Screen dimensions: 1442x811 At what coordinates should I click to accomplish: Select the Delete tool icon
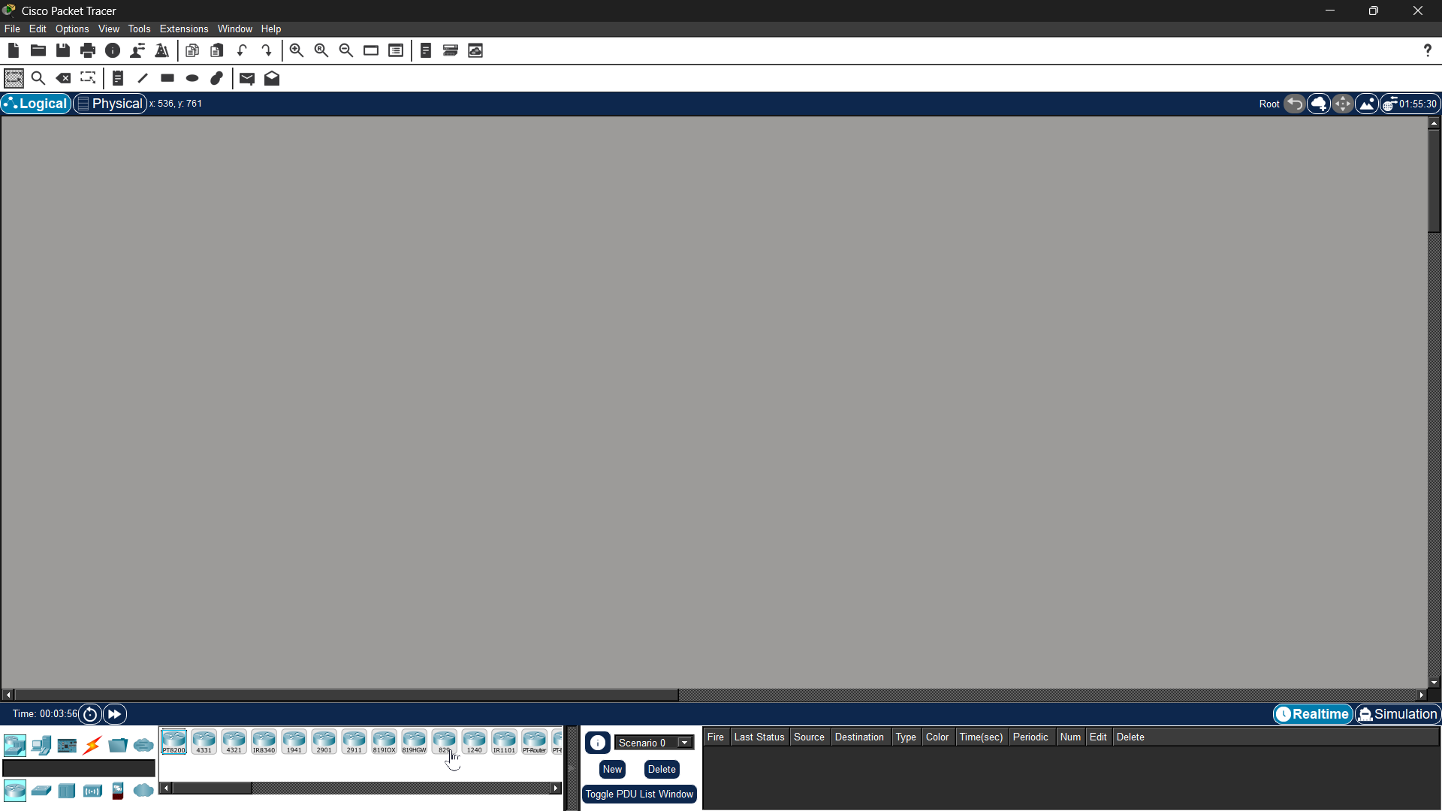pos(63,78)
